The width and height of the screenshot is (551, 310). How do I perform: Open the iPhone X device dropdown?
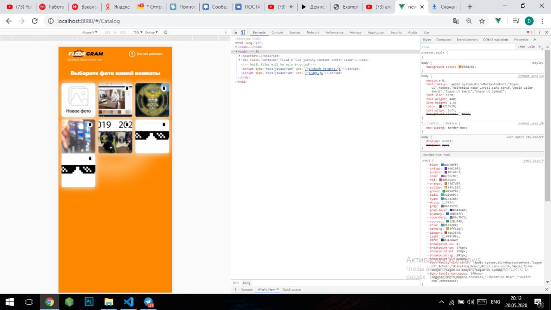pyautogui.click(x=90, y=32)
